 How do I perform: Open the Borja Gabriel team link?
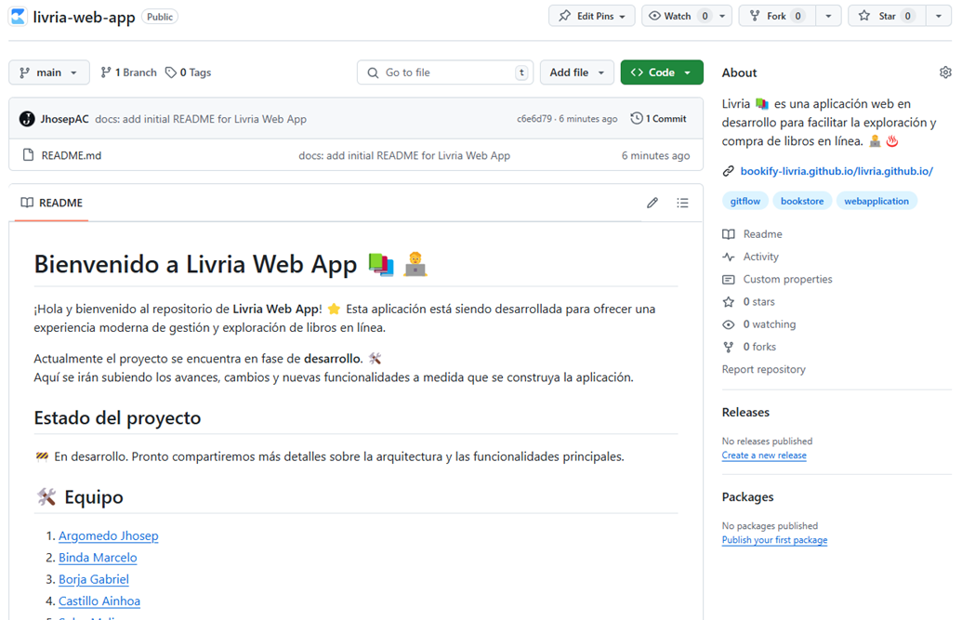[x=94, y=579]
